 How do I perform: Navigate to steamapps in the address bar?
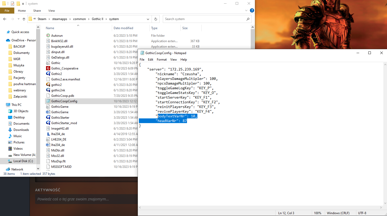click(60, 19)
